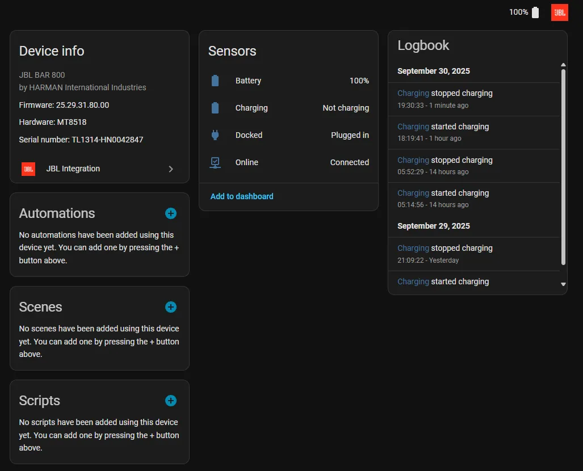583x471 pixels.
Task: Open Charging link in 05:52:29 log entry
Action: [x=413, y=160]
